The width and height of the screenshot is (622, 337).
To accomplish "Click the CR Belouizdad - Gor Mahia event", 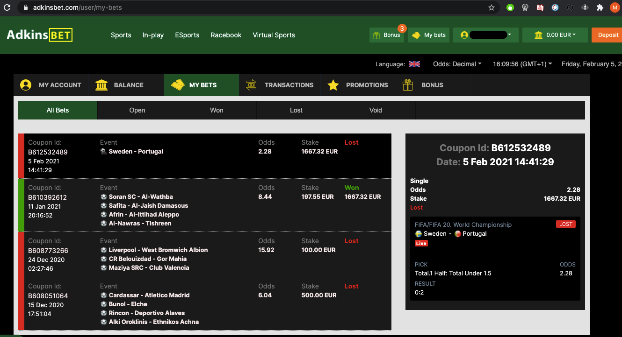I will pyautogui.click(x=148, y=259).
